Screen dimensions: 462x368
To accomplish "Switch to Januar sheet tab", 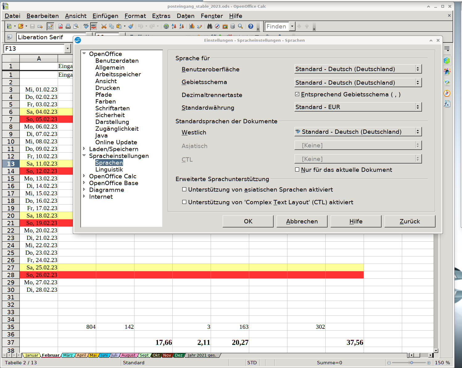I will pos(32,355).
